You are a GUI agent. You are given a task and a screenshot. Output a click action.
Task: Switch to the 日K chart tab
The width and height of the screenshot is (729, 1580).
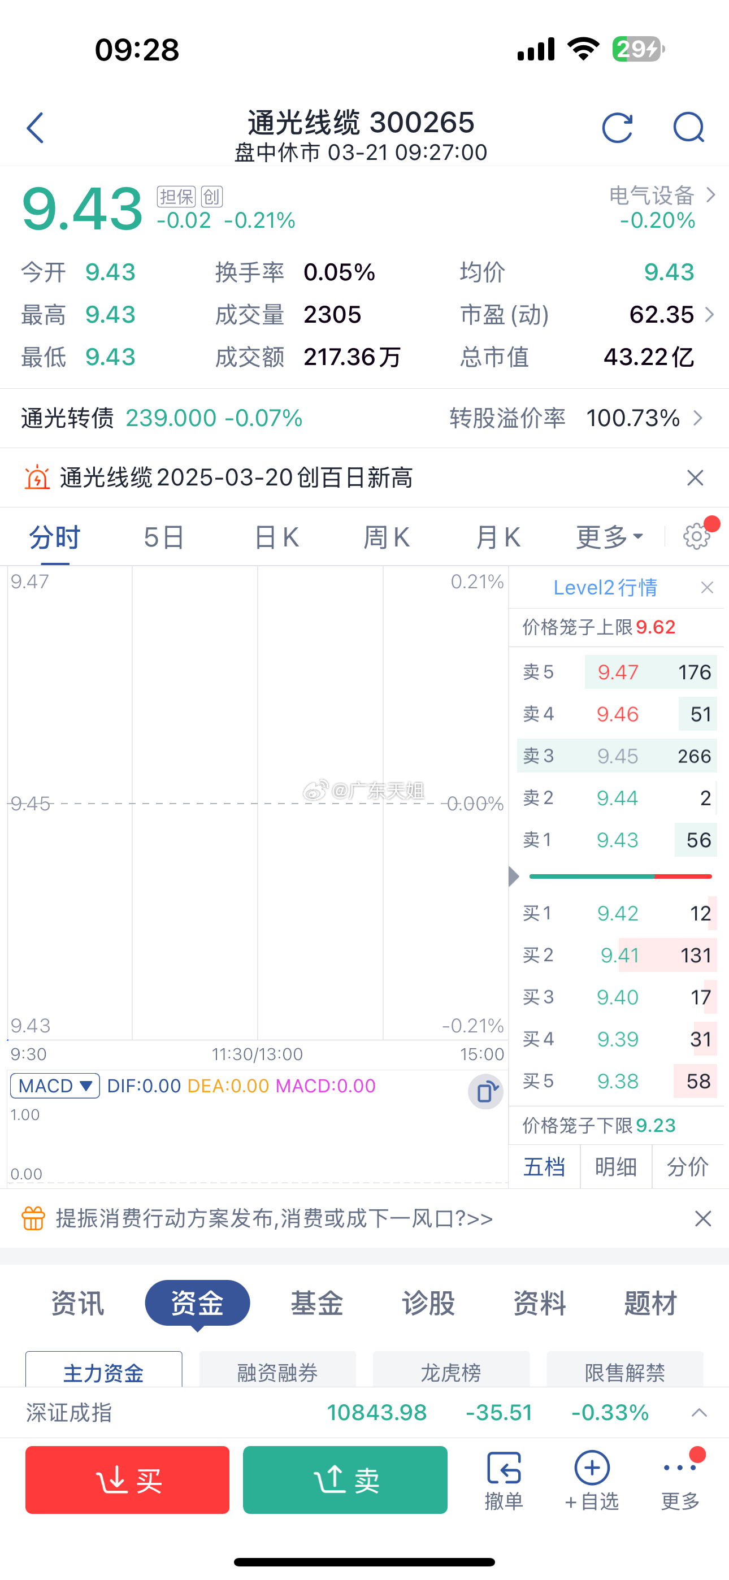click(276, 537)
